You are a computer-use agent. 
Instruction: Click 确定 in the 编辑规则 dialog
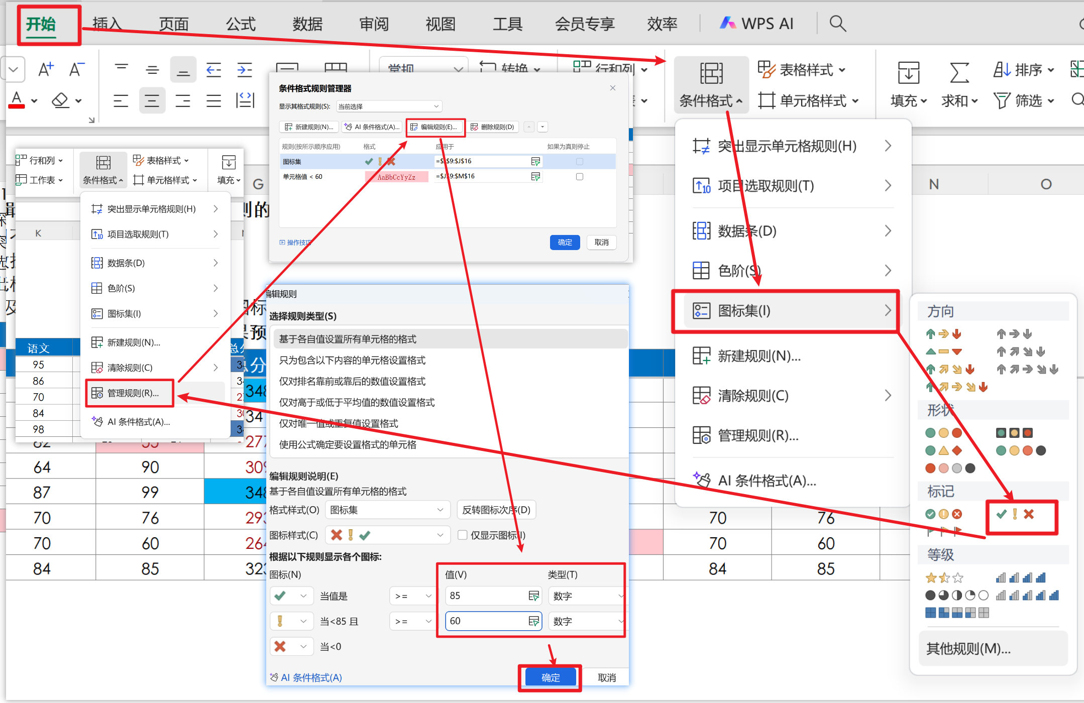(551, 677)
